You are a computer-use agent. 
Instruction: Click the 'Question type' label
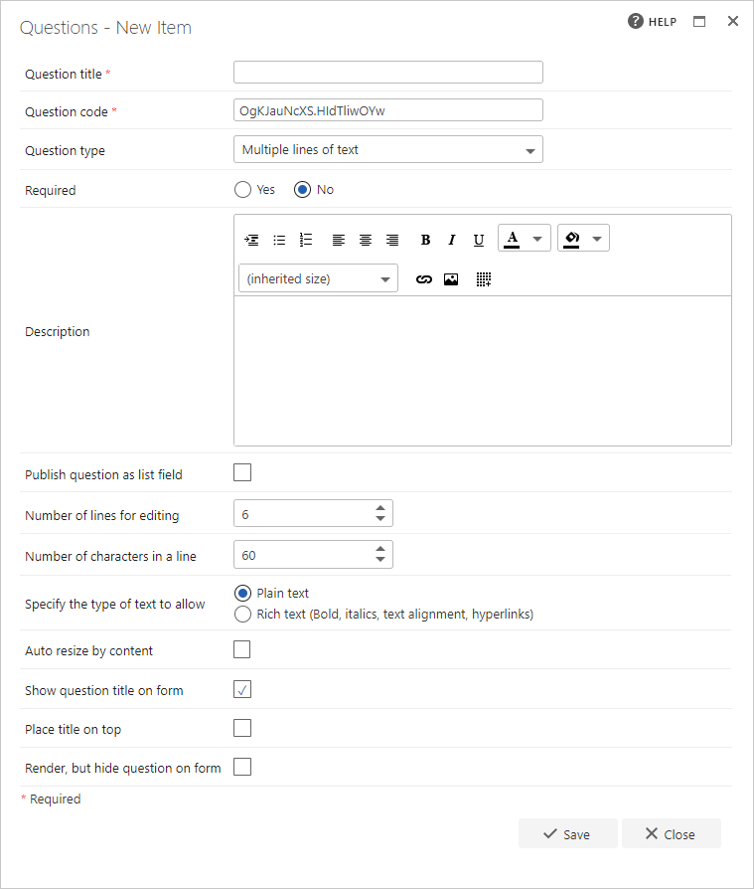click(x=65, y=151)
